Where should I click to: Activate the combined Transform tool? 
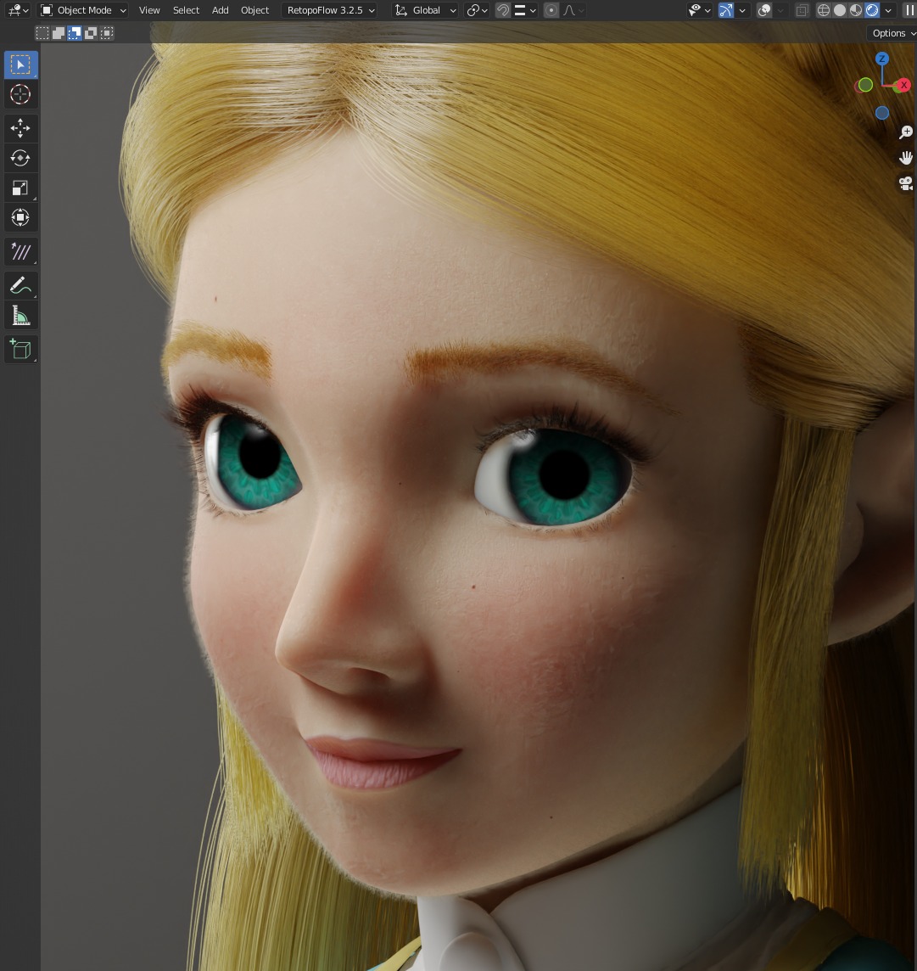20,217
